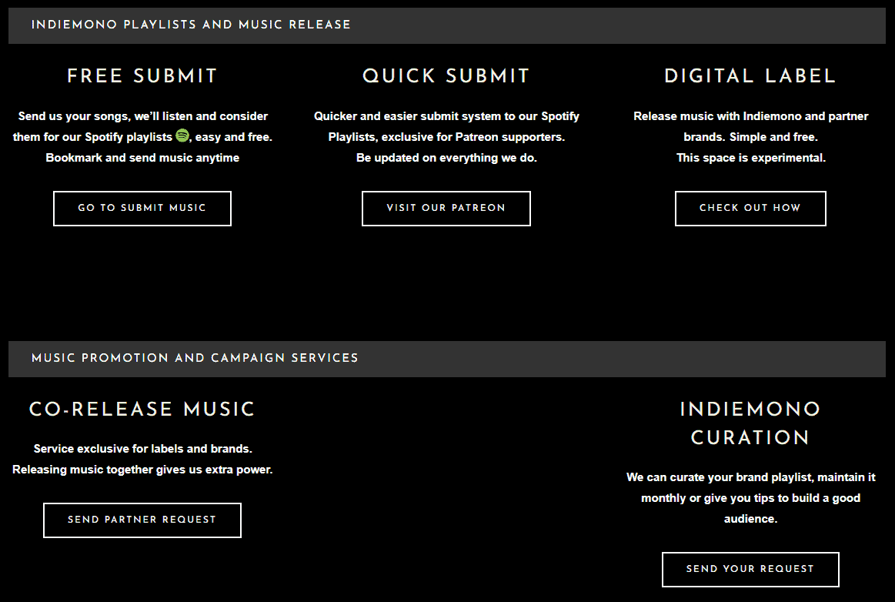Open the Digital Label heading
The image size is (895, 602).
[750, 76]
